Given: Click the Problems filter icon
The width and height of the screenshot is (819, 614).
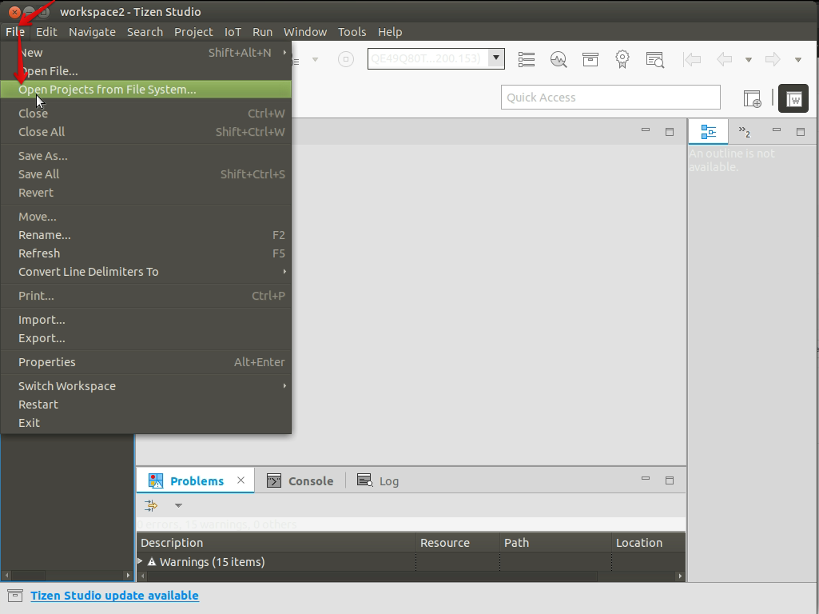Looking at the screenshot, I should [x=151, y=505].
